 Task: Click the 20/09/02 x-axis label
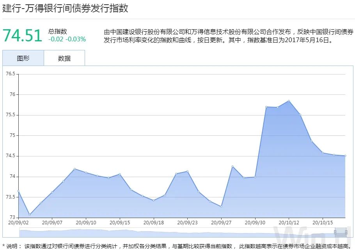point(18,223)
